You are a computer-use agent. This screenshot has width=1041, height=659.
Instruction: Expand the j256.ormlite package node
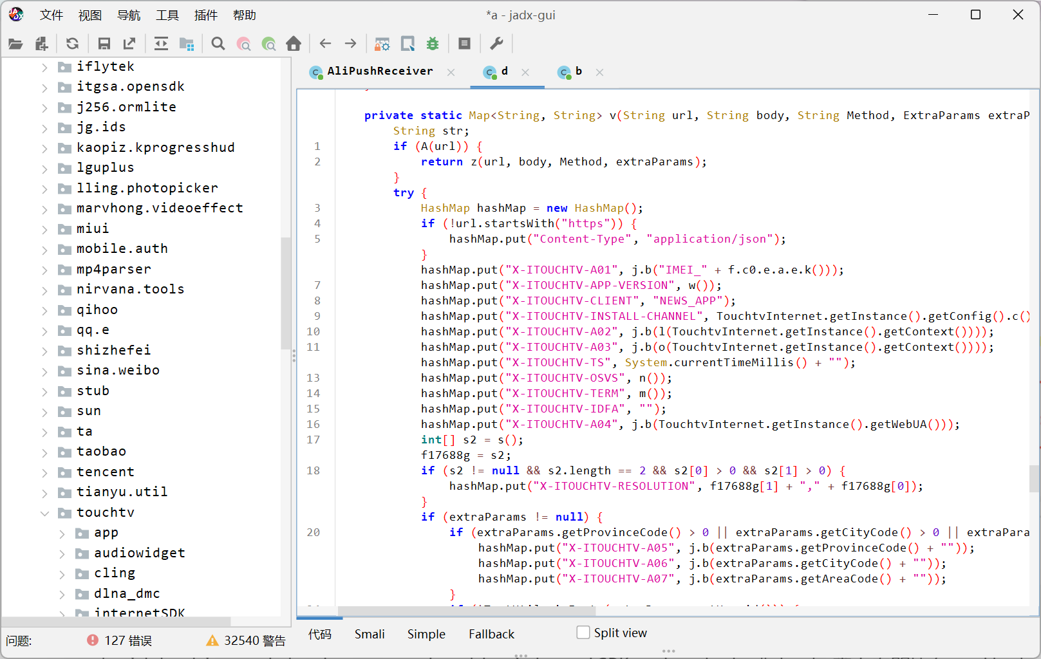44,107
